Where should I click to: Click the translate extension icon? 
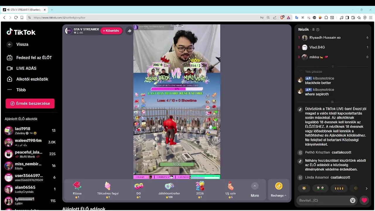pos(296,18)
